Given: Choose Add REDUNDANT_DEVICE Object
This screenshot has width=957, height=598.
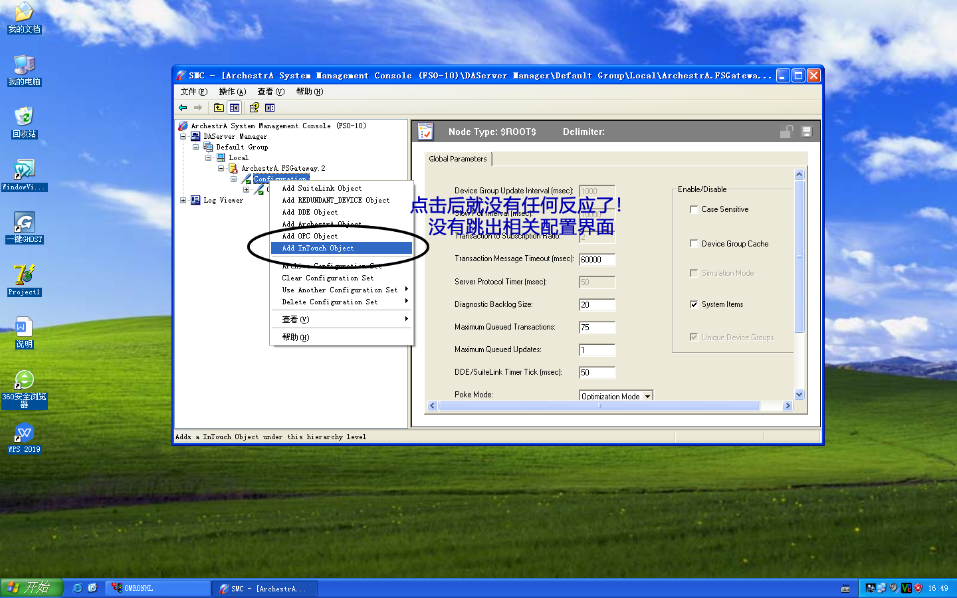Looking at the screenshot, I should (342, 200).
